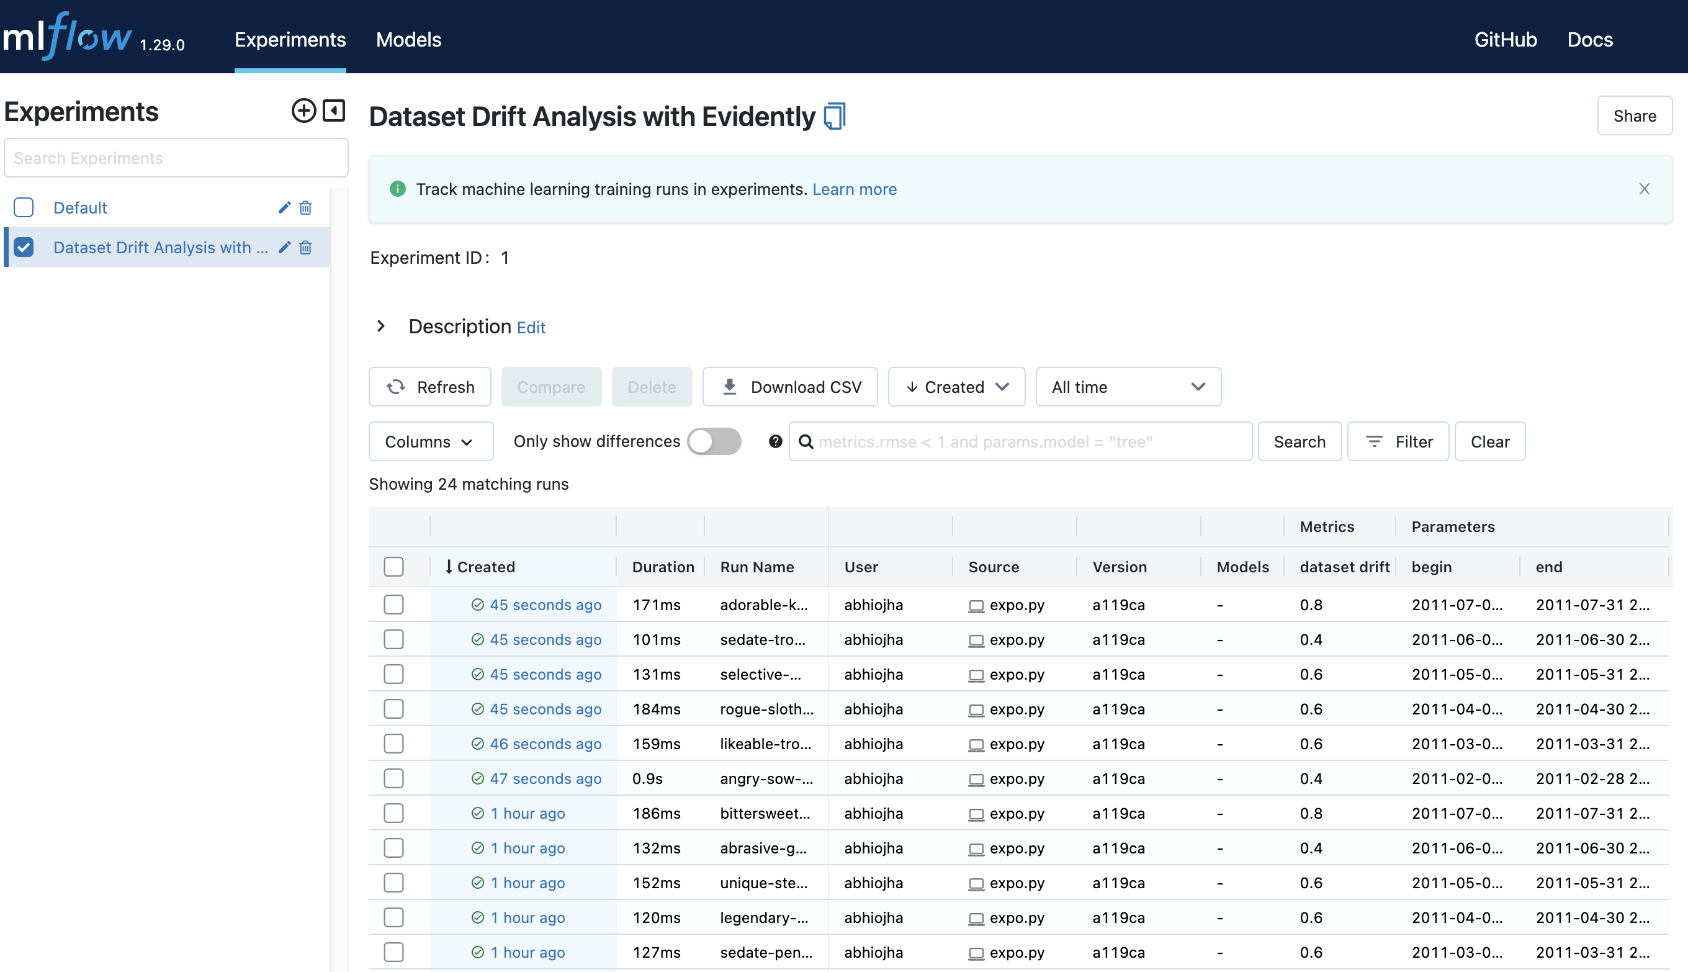
Task: Click trash icon for Dataset Drift Analysis experiment
Action: click(x=306, y=248)
